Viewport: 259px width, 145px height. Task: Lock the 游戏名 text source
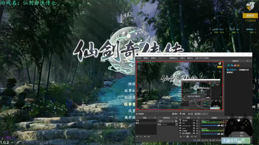(197, 121)
